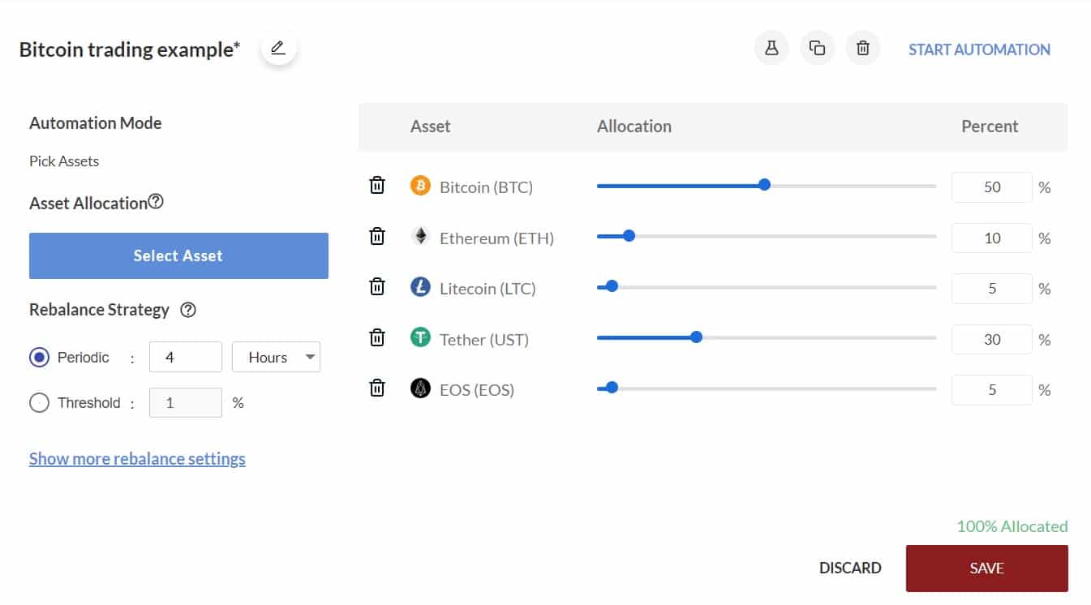This screenshot has height=605, width=1091.
Task: Click the Pick Assets mode text
Action: pos(64,161)
